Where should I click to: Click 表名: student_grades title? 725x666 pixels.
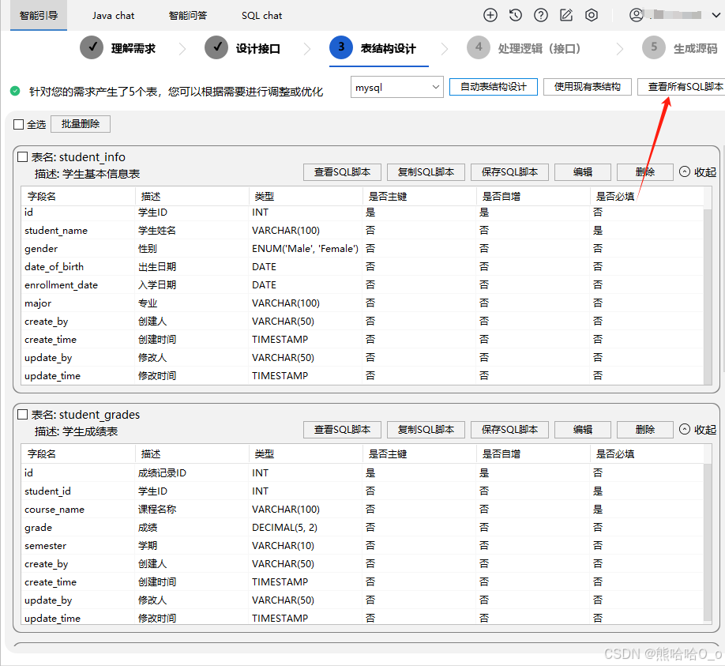point(85,415)
